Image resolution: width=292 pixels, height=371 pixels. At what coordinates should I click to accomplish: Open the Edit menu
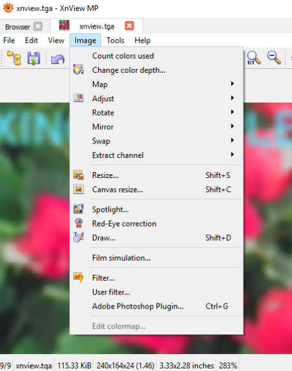click(x=31, y=40)
